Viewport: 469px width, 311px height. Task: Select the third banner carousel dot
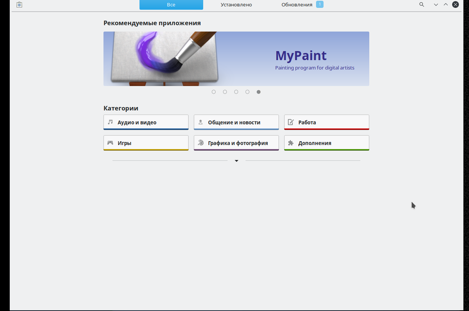click(x=236, y=92)
